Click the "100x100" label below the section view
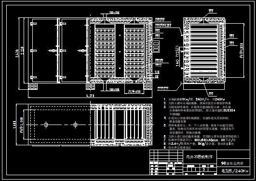This screenshot has width=256, height=181. pos(114,90)
